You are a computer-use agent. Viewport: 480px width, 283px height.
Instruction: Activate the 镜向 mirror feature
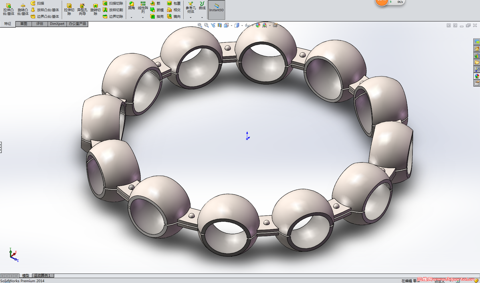174,16
